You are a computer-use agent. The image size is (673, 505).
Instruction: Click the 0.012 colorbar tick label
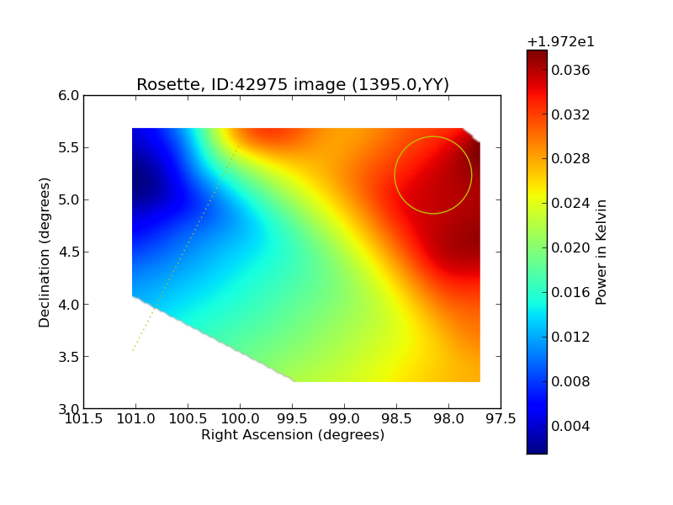point(570,338)
